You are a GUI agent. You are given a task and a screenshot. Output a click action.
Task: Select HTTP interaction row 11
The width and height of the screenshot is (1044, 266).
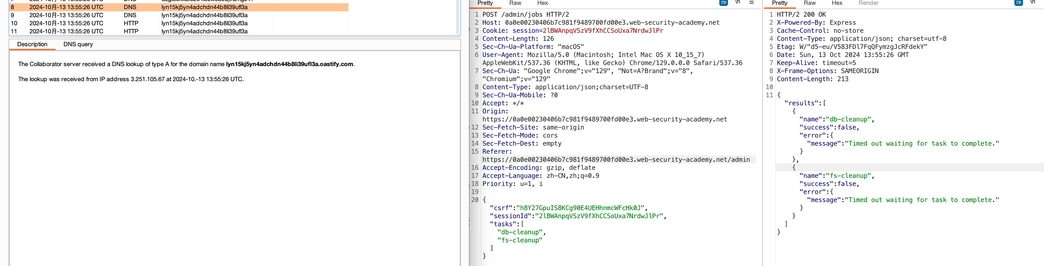coord(162,31)
